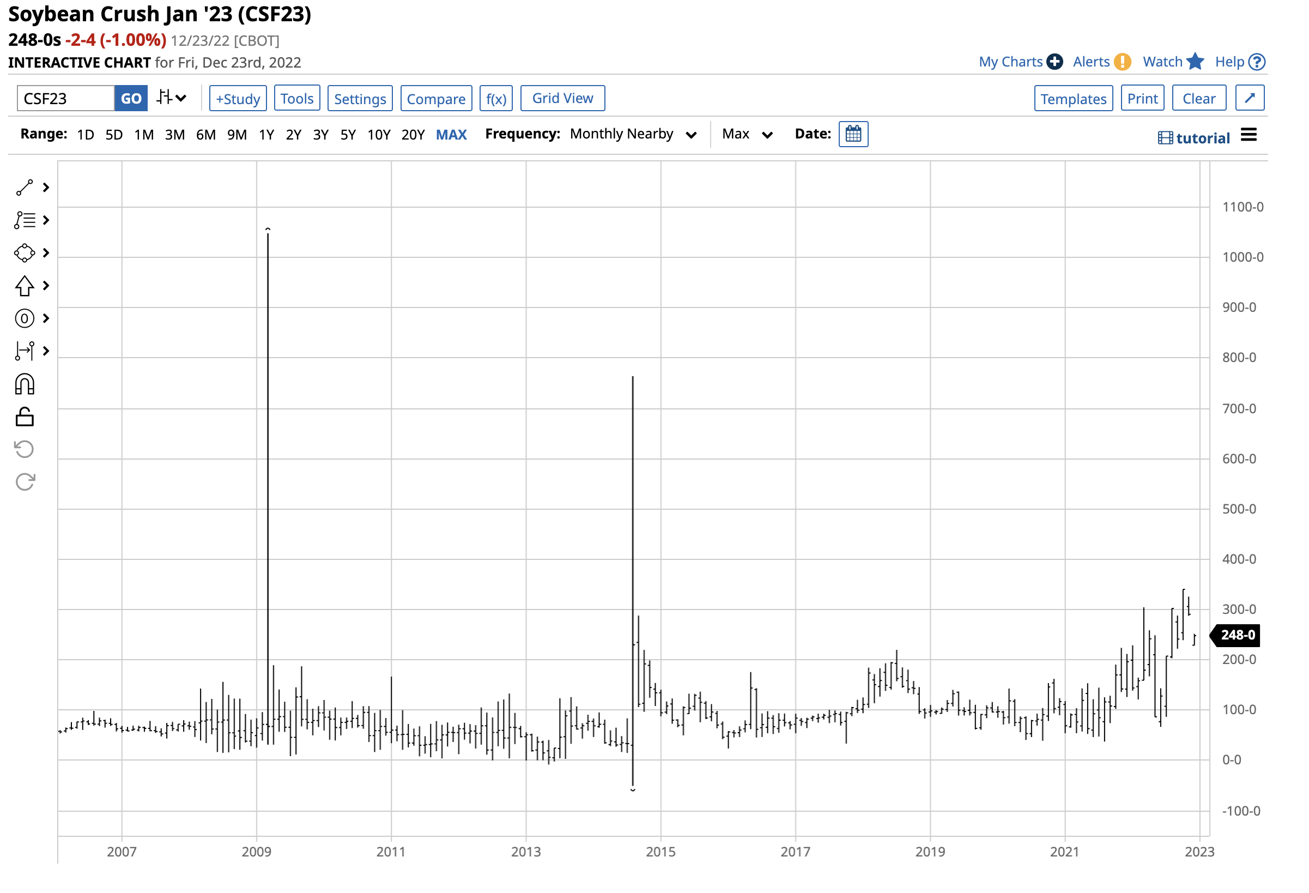Click the redo arrow icon
This screenshot has height=893, width=1309.
(x=24, y=482)
